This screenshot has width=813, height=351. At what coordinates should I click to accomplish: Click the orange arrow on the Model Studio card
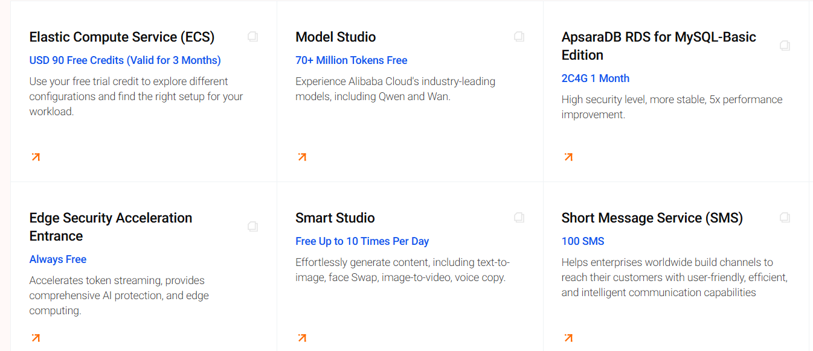(302, 157)
